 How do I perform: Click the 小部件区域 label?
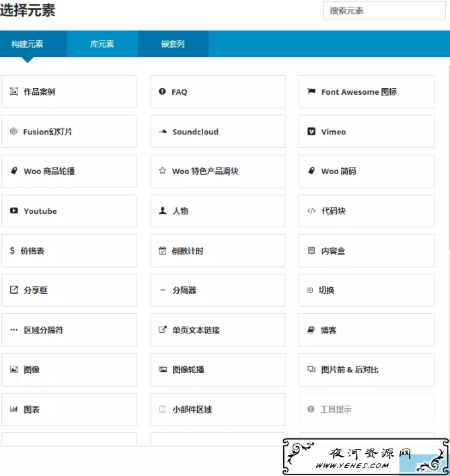192,410
